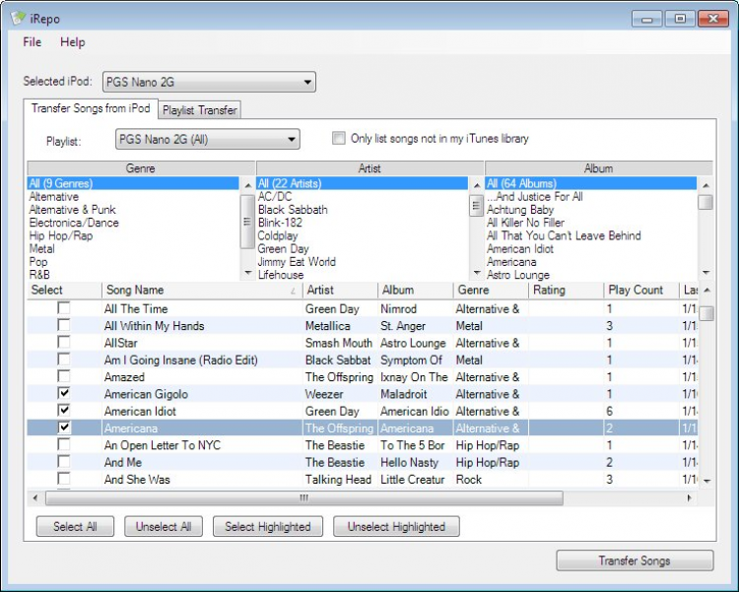The height and width of the screenshot is (592, 739).
Task: Select Black Sabbath in Artist list
Action: point(362,209)
